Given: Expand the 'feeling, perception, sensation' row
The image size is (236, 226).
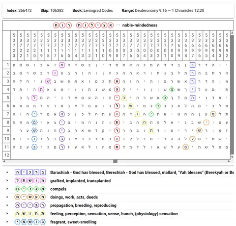Looking at the screenshot, I should pos(7,214).
